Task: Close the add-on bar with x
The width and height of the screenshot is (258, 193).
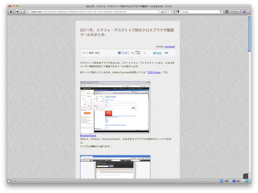Action: point(15,181)
